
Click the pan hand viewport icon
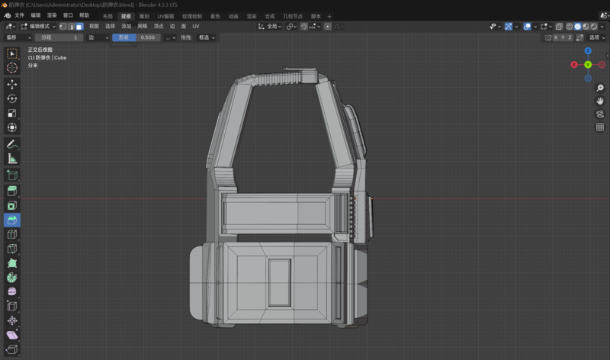600,101
